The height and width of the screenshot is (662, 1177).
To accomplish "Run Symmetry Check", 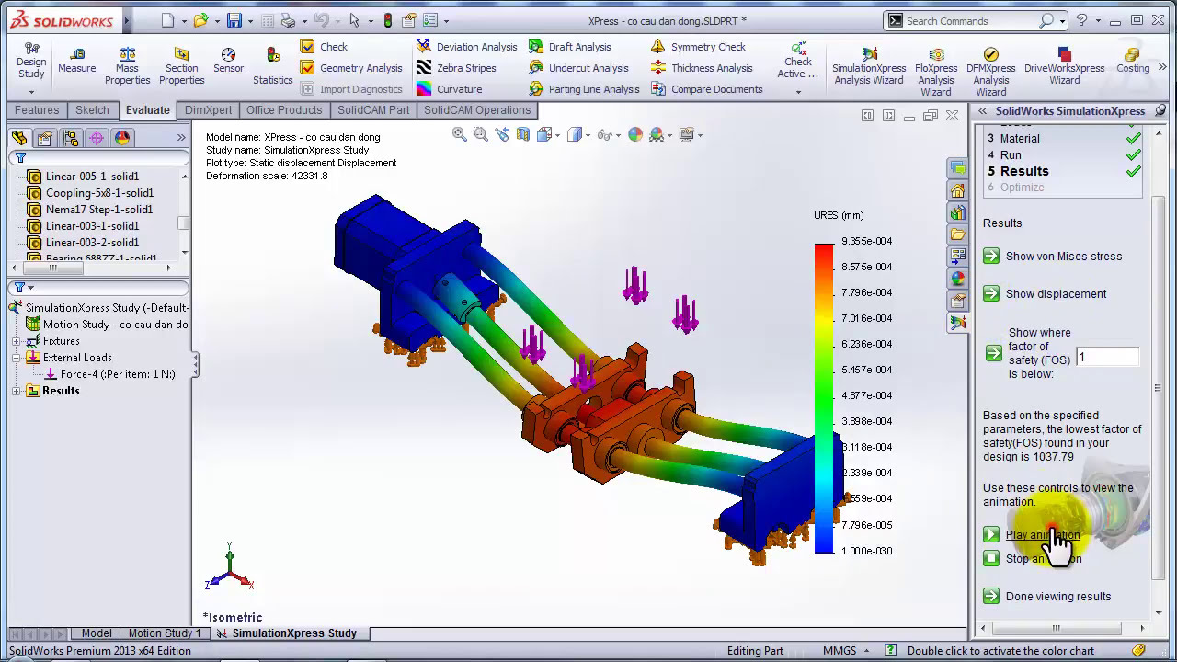I will tap(698, 47).
